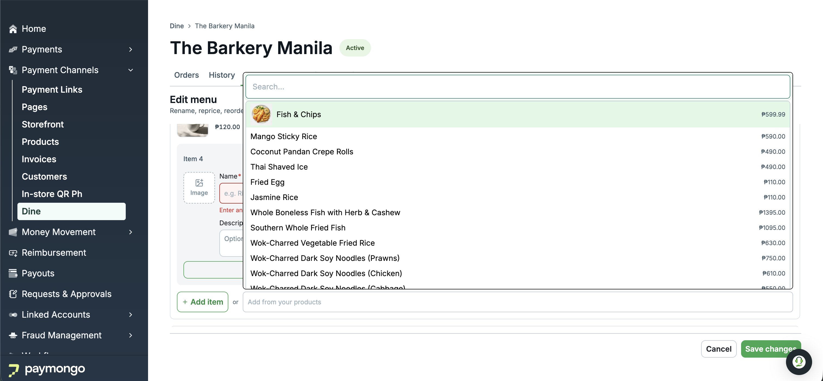Select Wok-Charred Dark Soy Noodles (Chicken)
Image resolution: width=823 pixels, height=381 pixels.
[x=518, y=273]
